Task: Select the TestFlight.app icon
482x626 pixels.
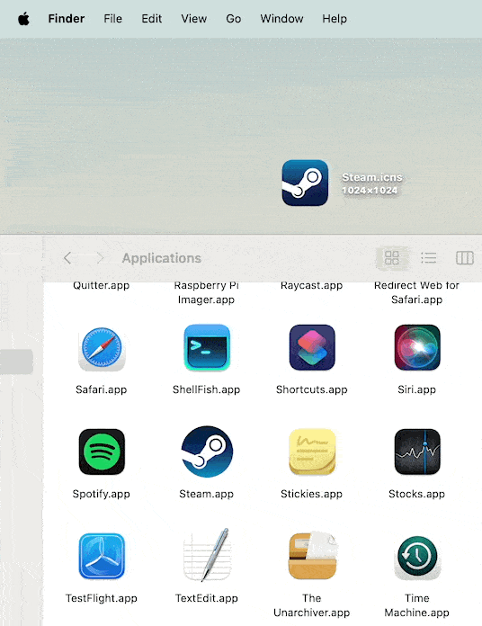Action: coord(102,556)
